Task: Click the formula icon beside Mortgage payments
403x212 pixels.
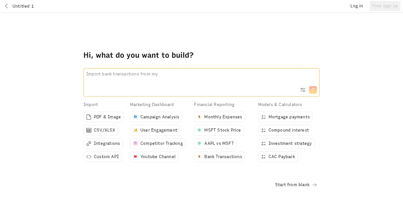Action: (x=264, y=117)
